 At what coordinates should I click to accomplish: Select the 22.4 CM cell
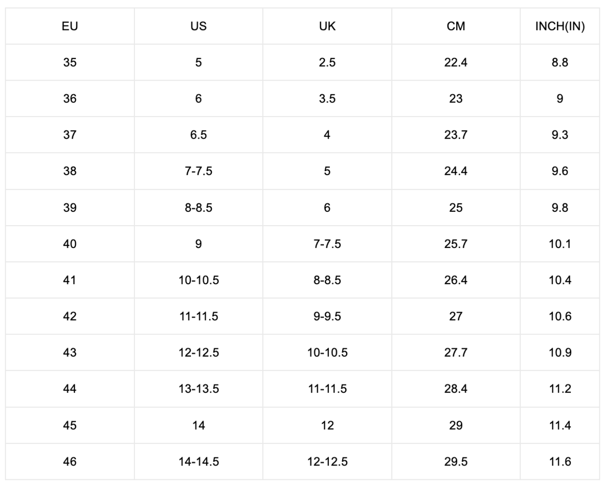coord(456,63)
